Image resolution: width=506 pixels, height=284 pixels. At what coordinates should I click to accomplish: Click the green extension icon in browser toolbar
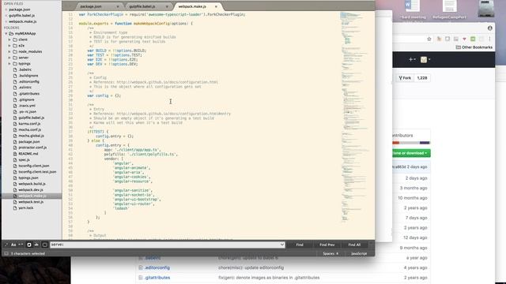tap(473, 39)
